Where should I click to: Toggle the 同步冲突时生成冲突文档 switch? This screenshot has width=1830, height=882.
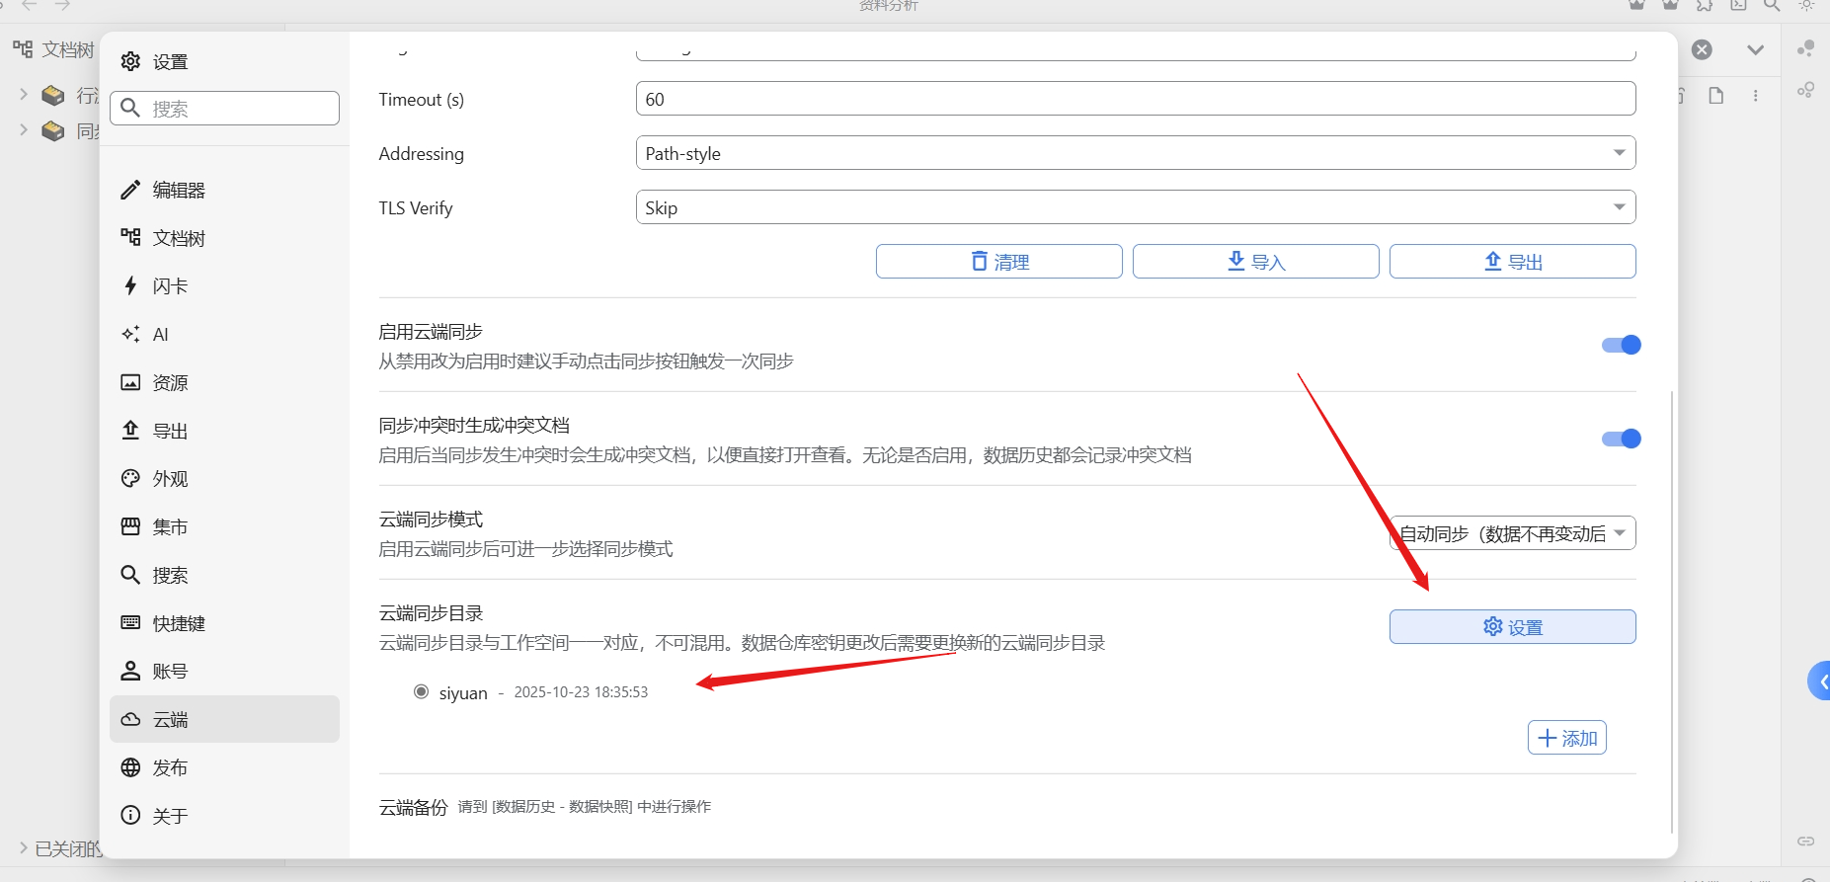point(1621,439)
